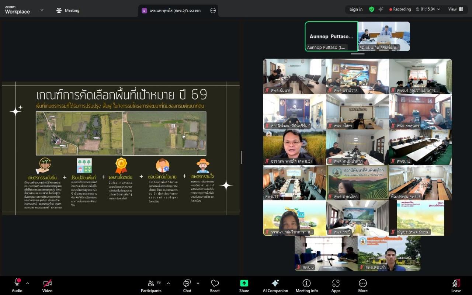Select the อรรณพ พุทธโส (สพข.5) video tile
The width and height of the screenshot is (472, 295).
click(295, 147)
